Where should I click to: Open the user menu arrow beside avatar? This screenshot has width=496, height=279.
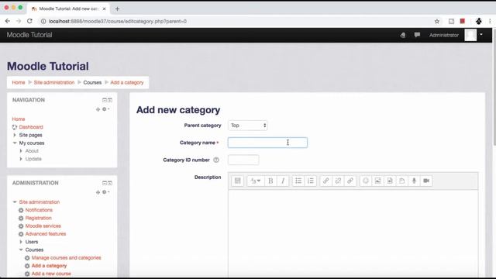tap(481, 34)
